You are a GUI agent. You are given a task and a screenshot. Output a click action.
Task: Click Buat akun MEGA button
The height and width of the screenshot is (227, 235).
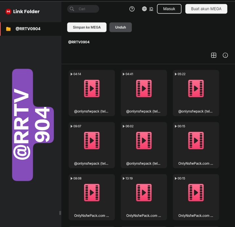coord(206,9)
